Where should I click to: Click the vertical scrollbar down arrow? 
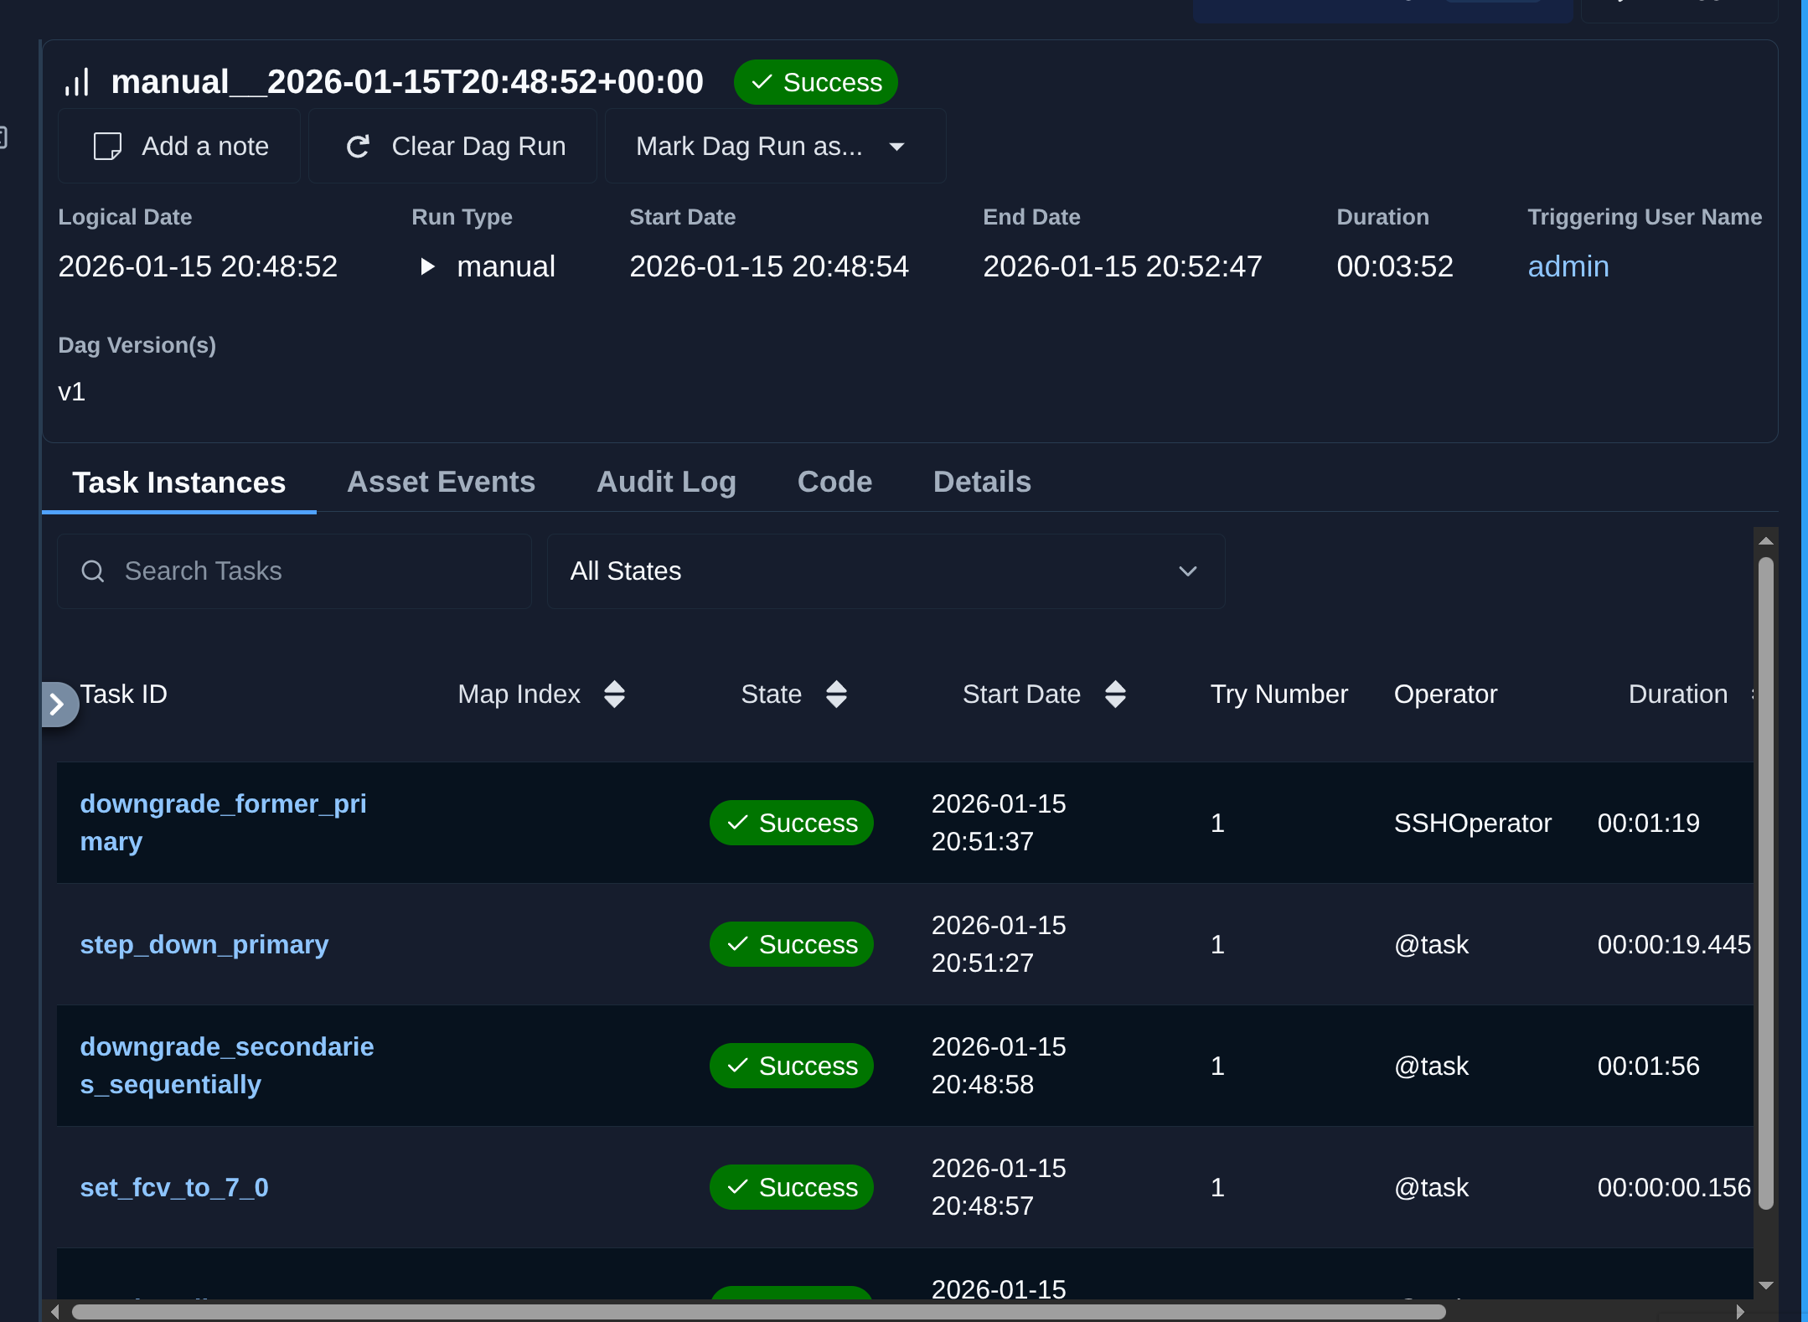click(x=1766, y=1285)
